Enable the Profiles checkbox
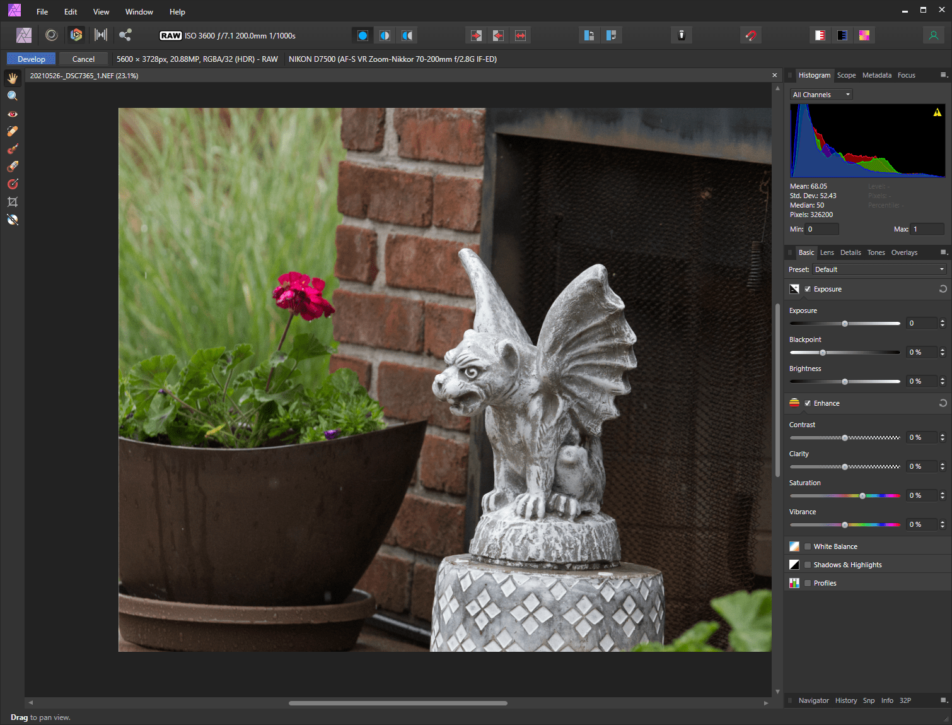 (808, 583)
